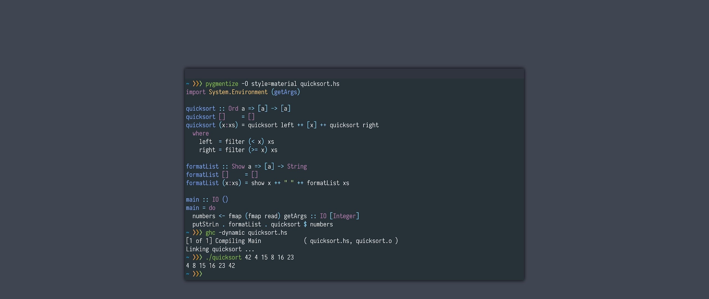Viewport: 709px width, 299px height.
Task: Click the ./quicksort executable command
Action: click(224, 257)
